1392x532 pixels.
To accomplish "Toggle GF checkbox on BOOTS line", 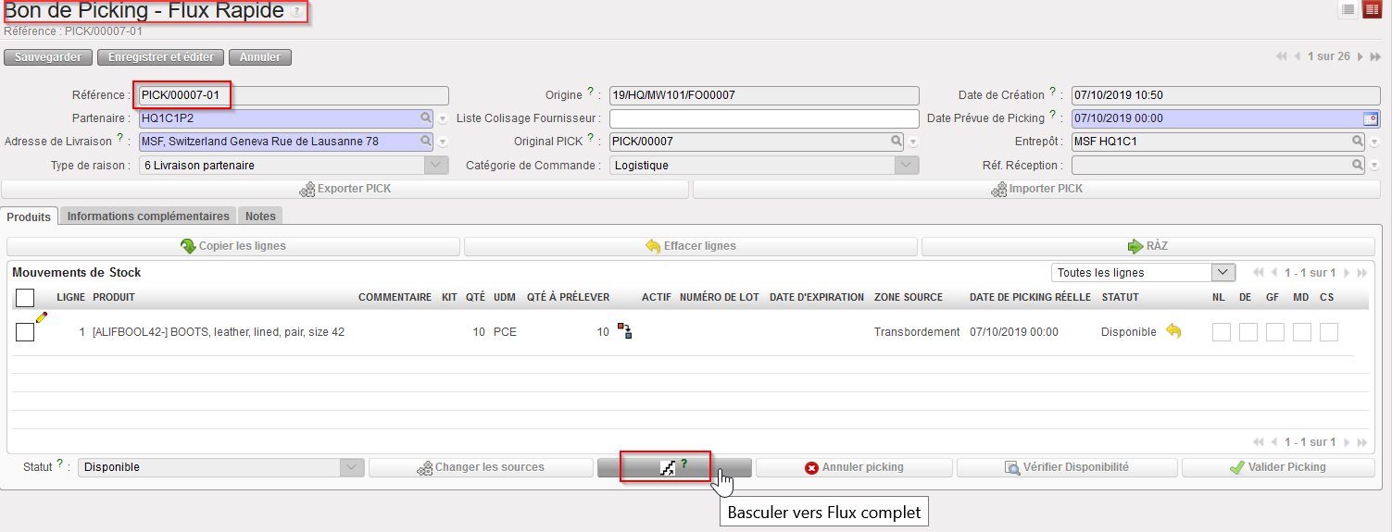I will pos(1274,332).
